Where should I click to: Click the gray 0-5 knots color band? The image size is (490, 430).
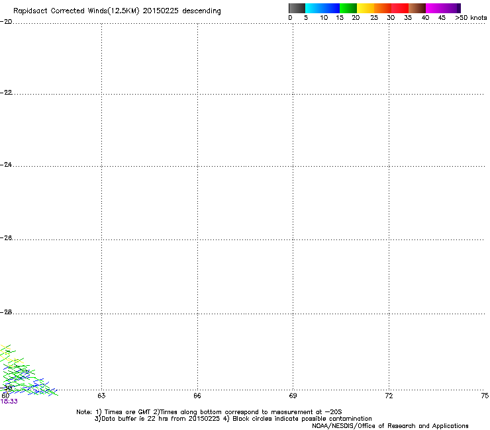pyautogui.click(x=297, y=8)
